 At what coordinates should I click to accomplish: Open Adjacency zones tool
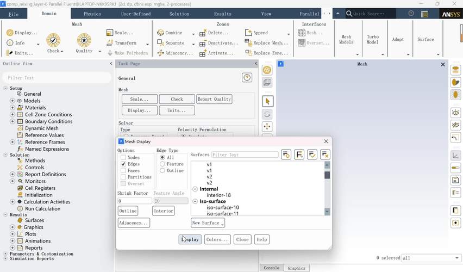[x=160, y=53]
